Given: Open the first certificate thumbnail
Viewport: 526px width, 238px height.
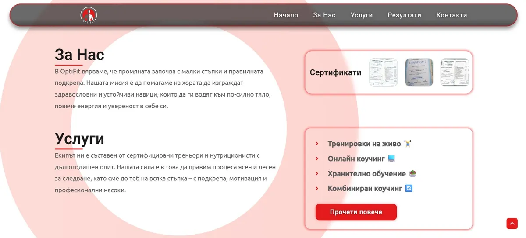Looking at the screenshot, I should pyautogui.click(x=383, y=72).
